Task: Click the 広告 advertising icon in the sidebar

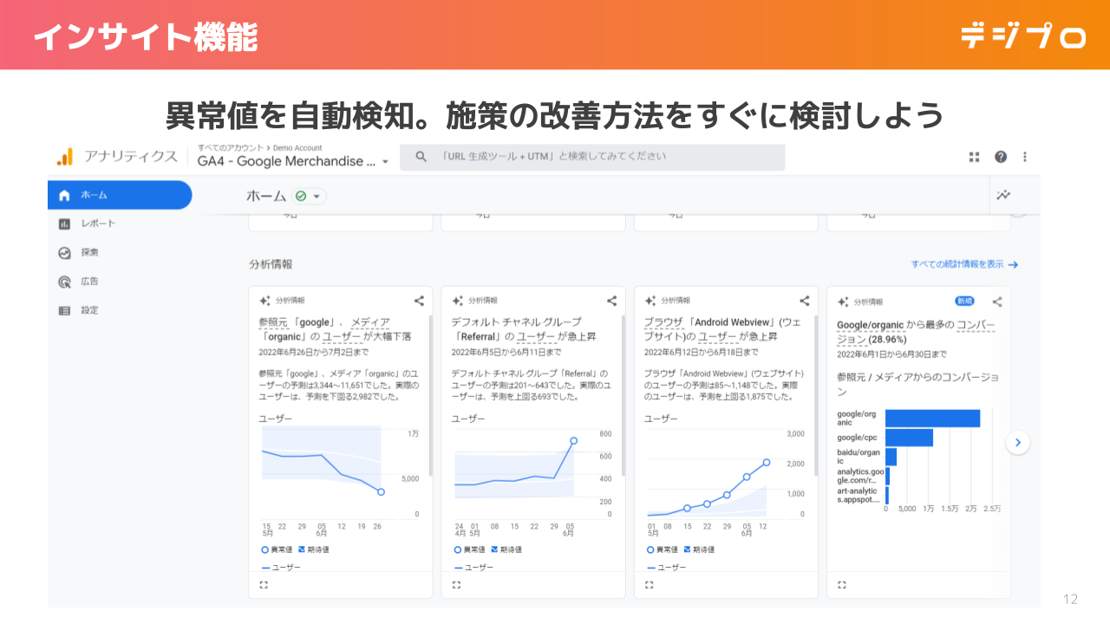Action: 64,282
